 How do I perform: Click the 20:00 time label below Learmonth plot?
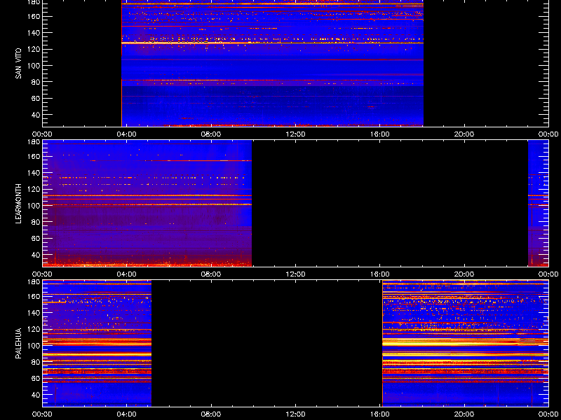point(464,274)
